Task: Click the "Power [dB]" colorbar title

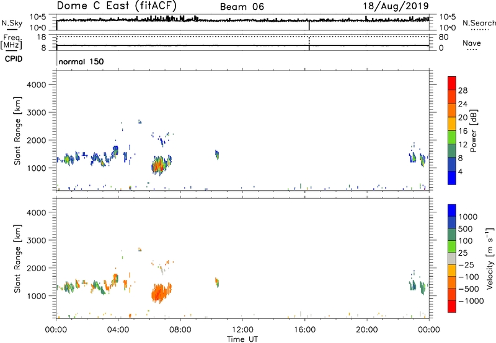Action: 473,131
